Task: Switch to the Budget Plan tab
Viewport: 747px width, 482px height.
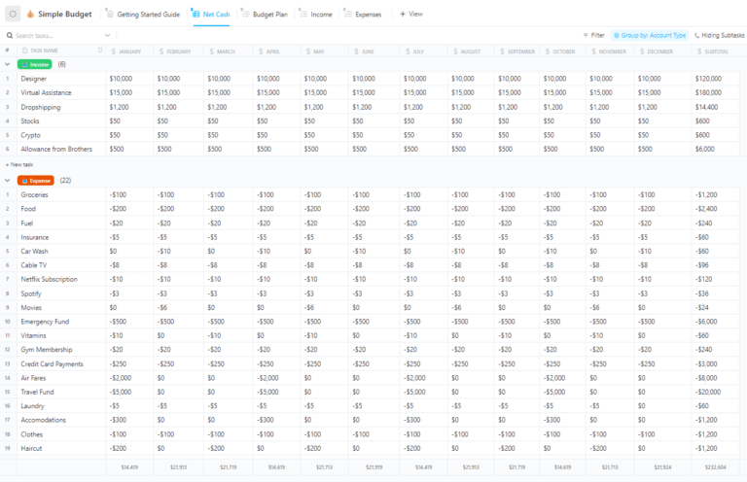Action: click(x=265, y=15)
